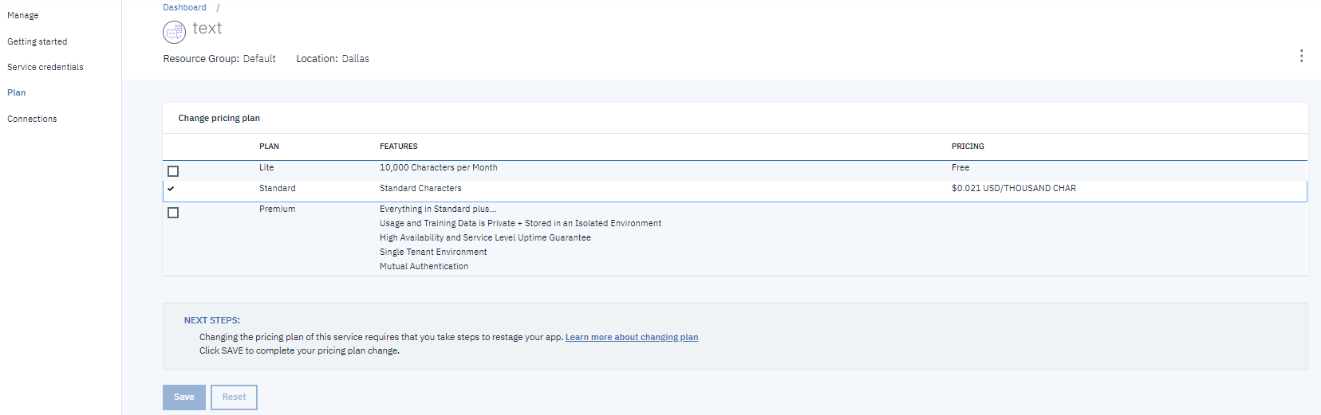The image size is (1321, 415).
Task: Select the Premium plan checkbox
Action: pyautogui.click(x=173, y=213)
